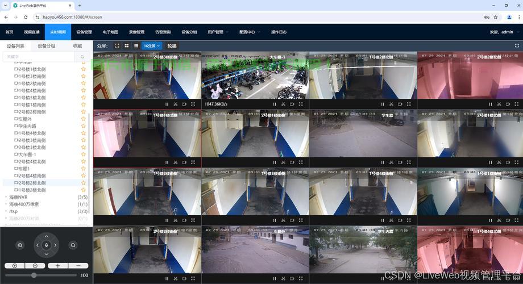
Task: Favorite the 2号楼4楼南侧 camera star
Action: [x=84, y=176]
